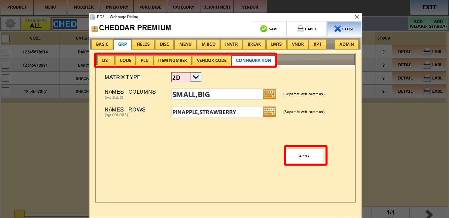This screenshot has height=218, width=449.
Task: Toggle the select-all checkbox in header
Action: [x=6, y=38]
